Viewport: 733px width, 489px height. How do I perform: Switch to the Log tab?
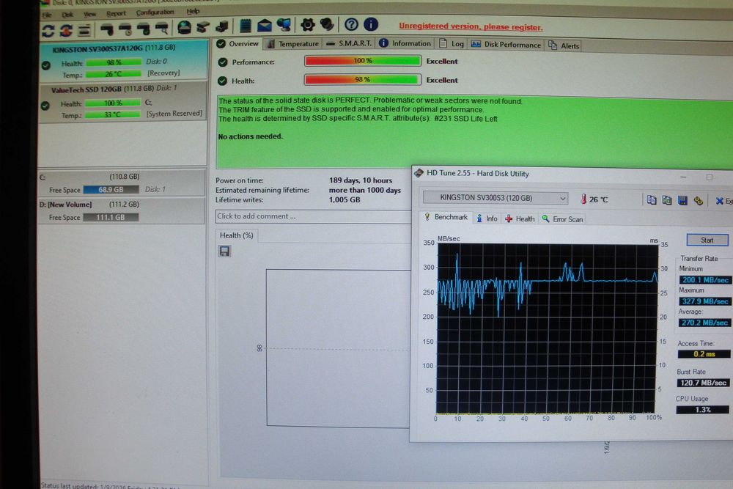[x=451, y=43]
